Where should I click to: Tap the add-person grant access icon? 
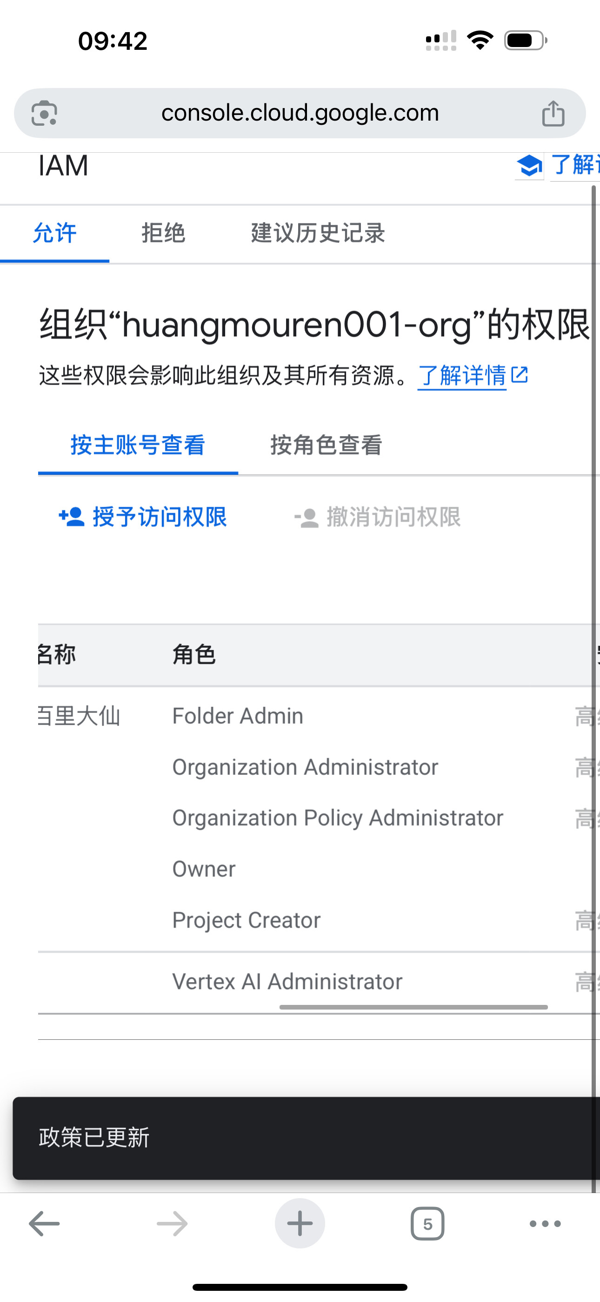tap(72, 517)
